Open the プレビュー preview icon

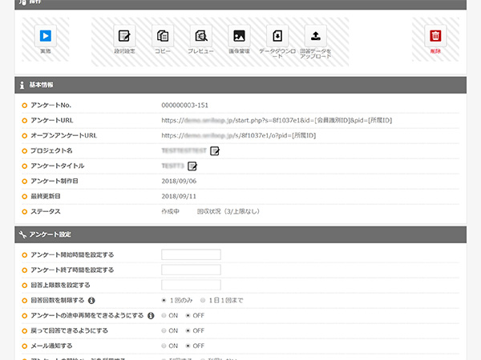coord(200,35)
